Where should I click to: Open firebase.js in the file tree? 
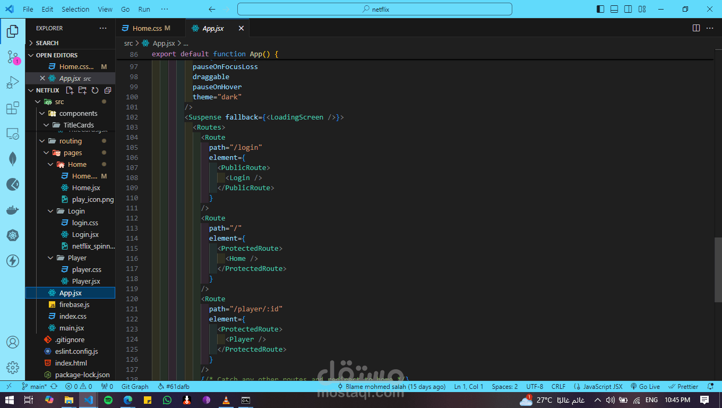[74, 304]
